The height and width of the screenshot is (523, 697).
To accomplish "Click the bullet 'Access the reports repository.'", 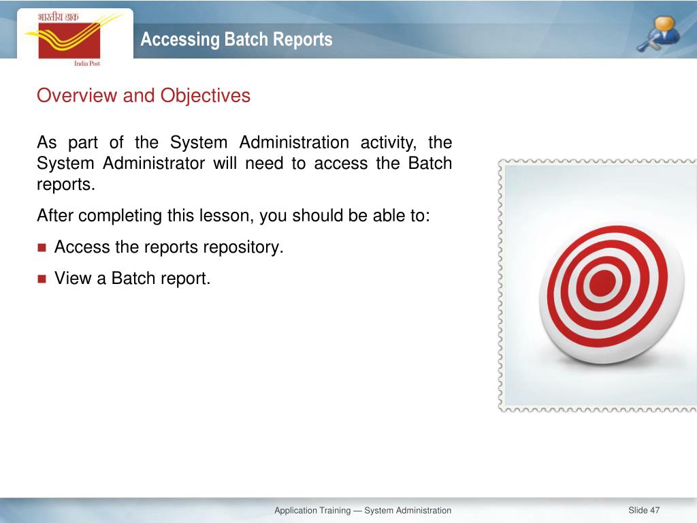I will (x=169, y=247).
